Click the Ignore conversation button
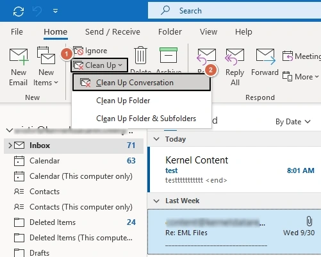321x257 pixels. [x=90, y=51]
